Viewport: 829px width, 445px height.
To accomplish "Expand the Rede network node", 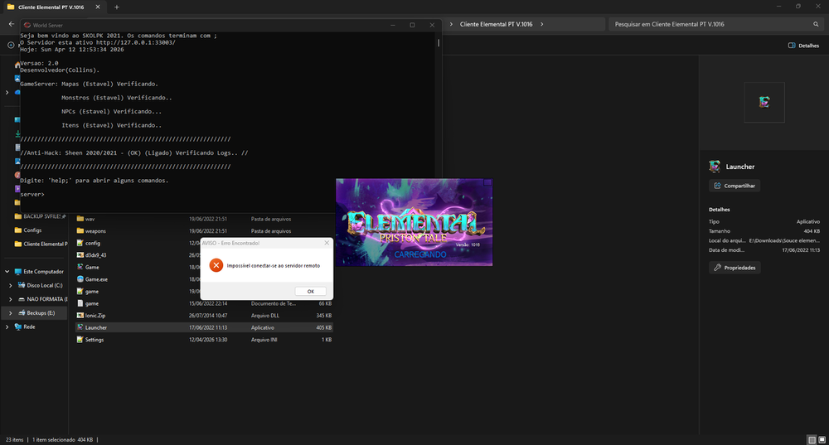I will (x=7, y=326).
